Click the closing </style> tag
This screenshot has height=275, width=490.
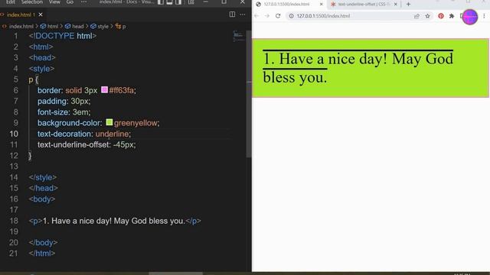click(x=43, y=177)
